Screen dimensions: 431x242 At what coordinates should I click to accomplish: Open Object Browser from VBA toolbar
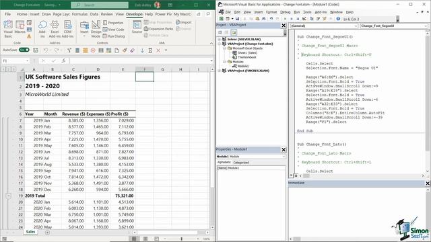325,19
